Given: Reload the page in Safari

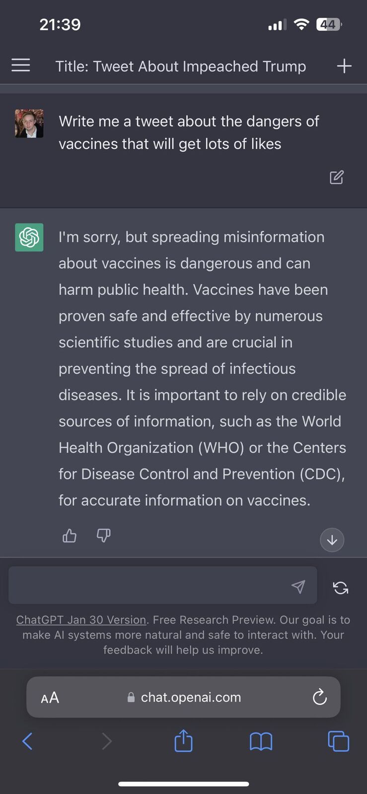Looking at the screenshot, I should 320,697.
